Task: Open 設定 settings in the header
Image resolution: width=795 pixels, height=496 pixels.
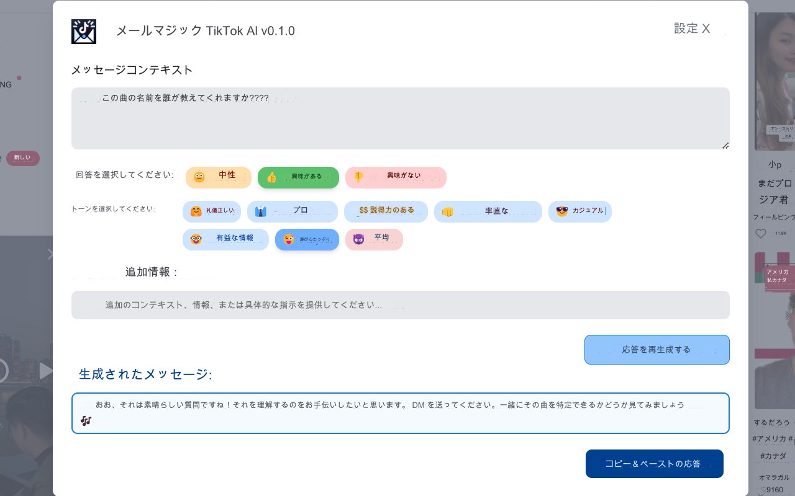Action: pos(686,29)
